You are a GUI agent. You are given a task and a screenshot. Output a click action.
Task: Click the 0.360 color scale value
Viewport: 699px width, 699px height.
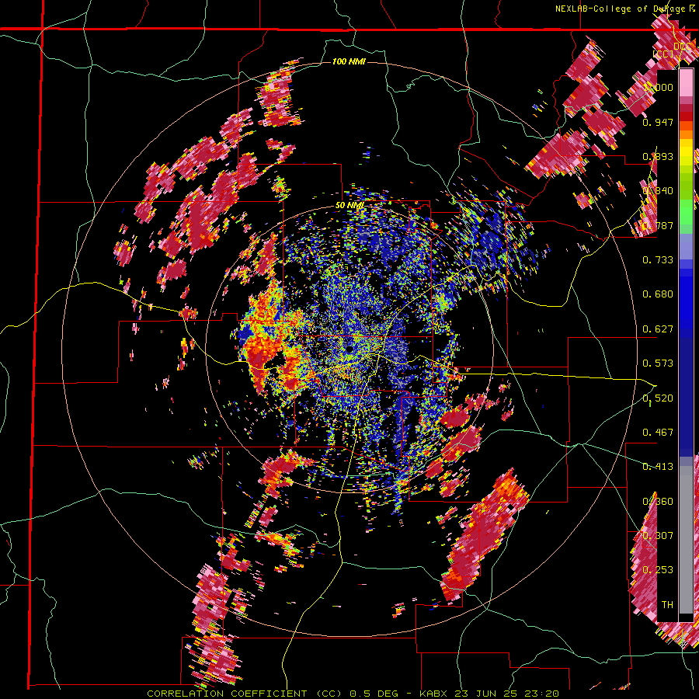(x=658, y=502)
